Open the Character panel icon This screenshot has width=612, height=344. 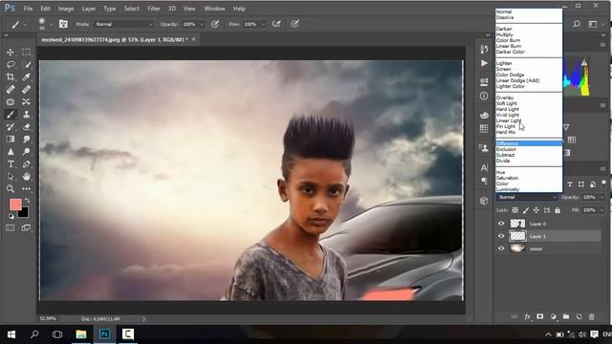pyautogui.click(x=484, y=168)
